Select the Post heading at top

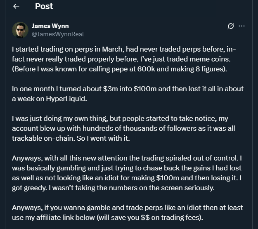(44, 7)
